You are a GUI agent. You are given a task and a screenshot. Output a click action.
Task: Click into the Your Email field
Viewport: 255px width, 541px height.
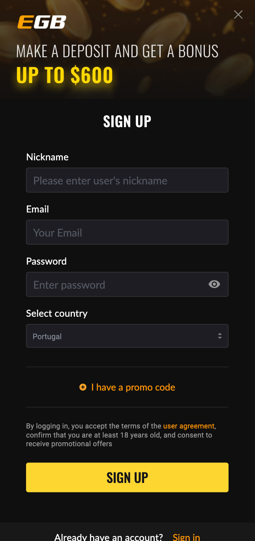(127, 232)
